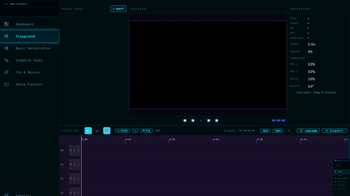Step backward in preview
This screenshot has width=350, height=196.
[193, 120]
